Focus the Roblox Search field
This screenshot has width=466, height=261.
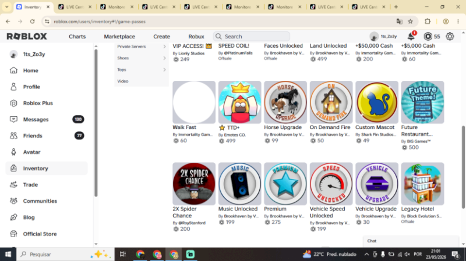(252, 37)
